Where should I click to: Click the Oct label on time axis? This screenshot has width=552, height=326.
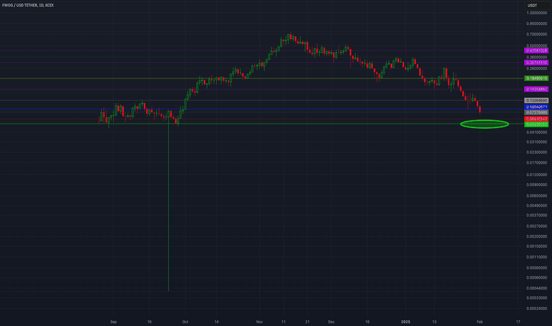coord(185,322)
